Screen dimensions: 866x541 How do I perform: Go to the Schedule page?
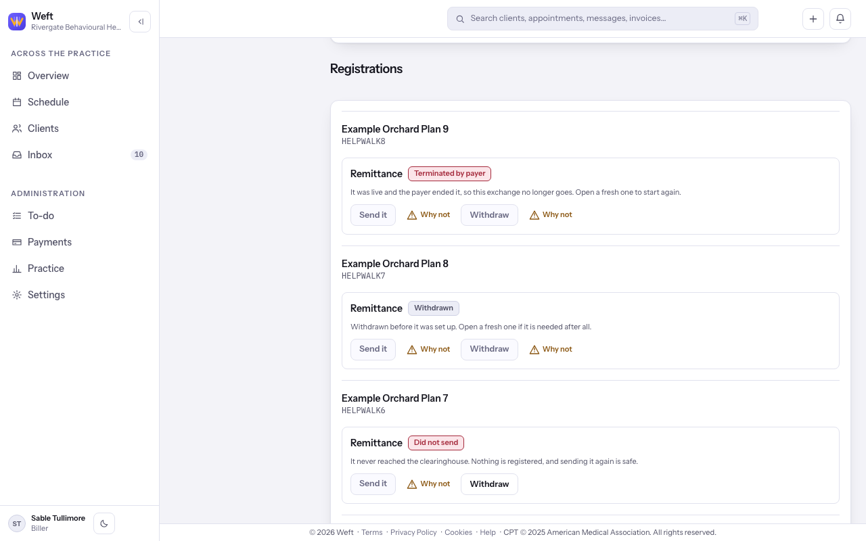pyautogui.click(x=80, y=102)
